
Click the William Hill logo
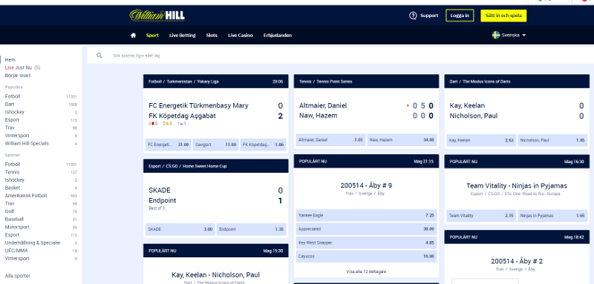point(157,15)
